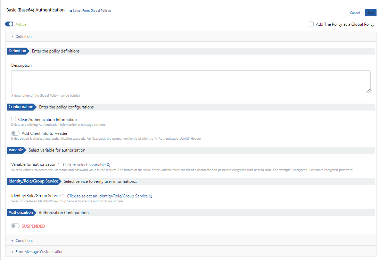Collapse the Definition section
380x260 pixels.
click(x=22, y=36)
